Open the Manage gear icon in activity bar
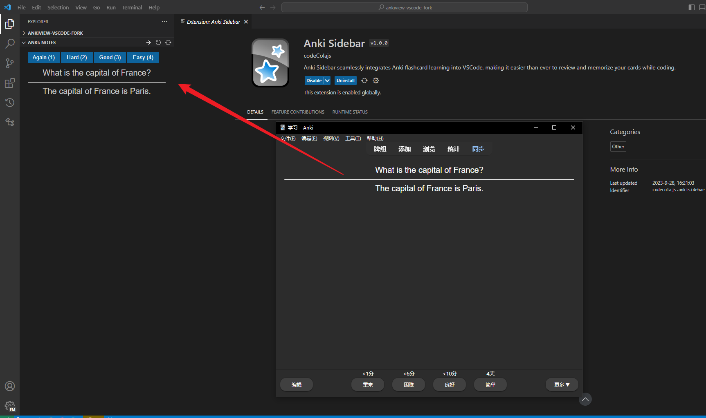706x418 pixels. click(x=10, y=406)
